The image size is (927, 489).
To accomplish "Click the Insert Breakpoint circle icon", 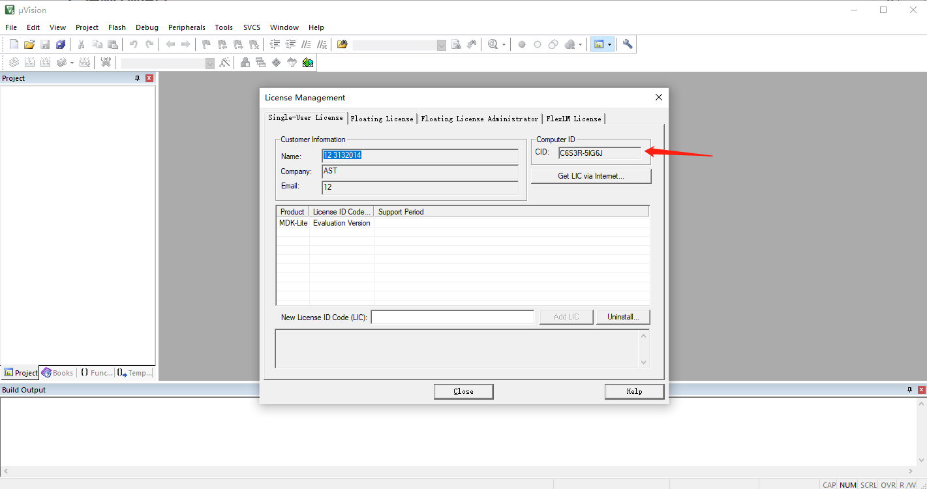I will [522, 44].
